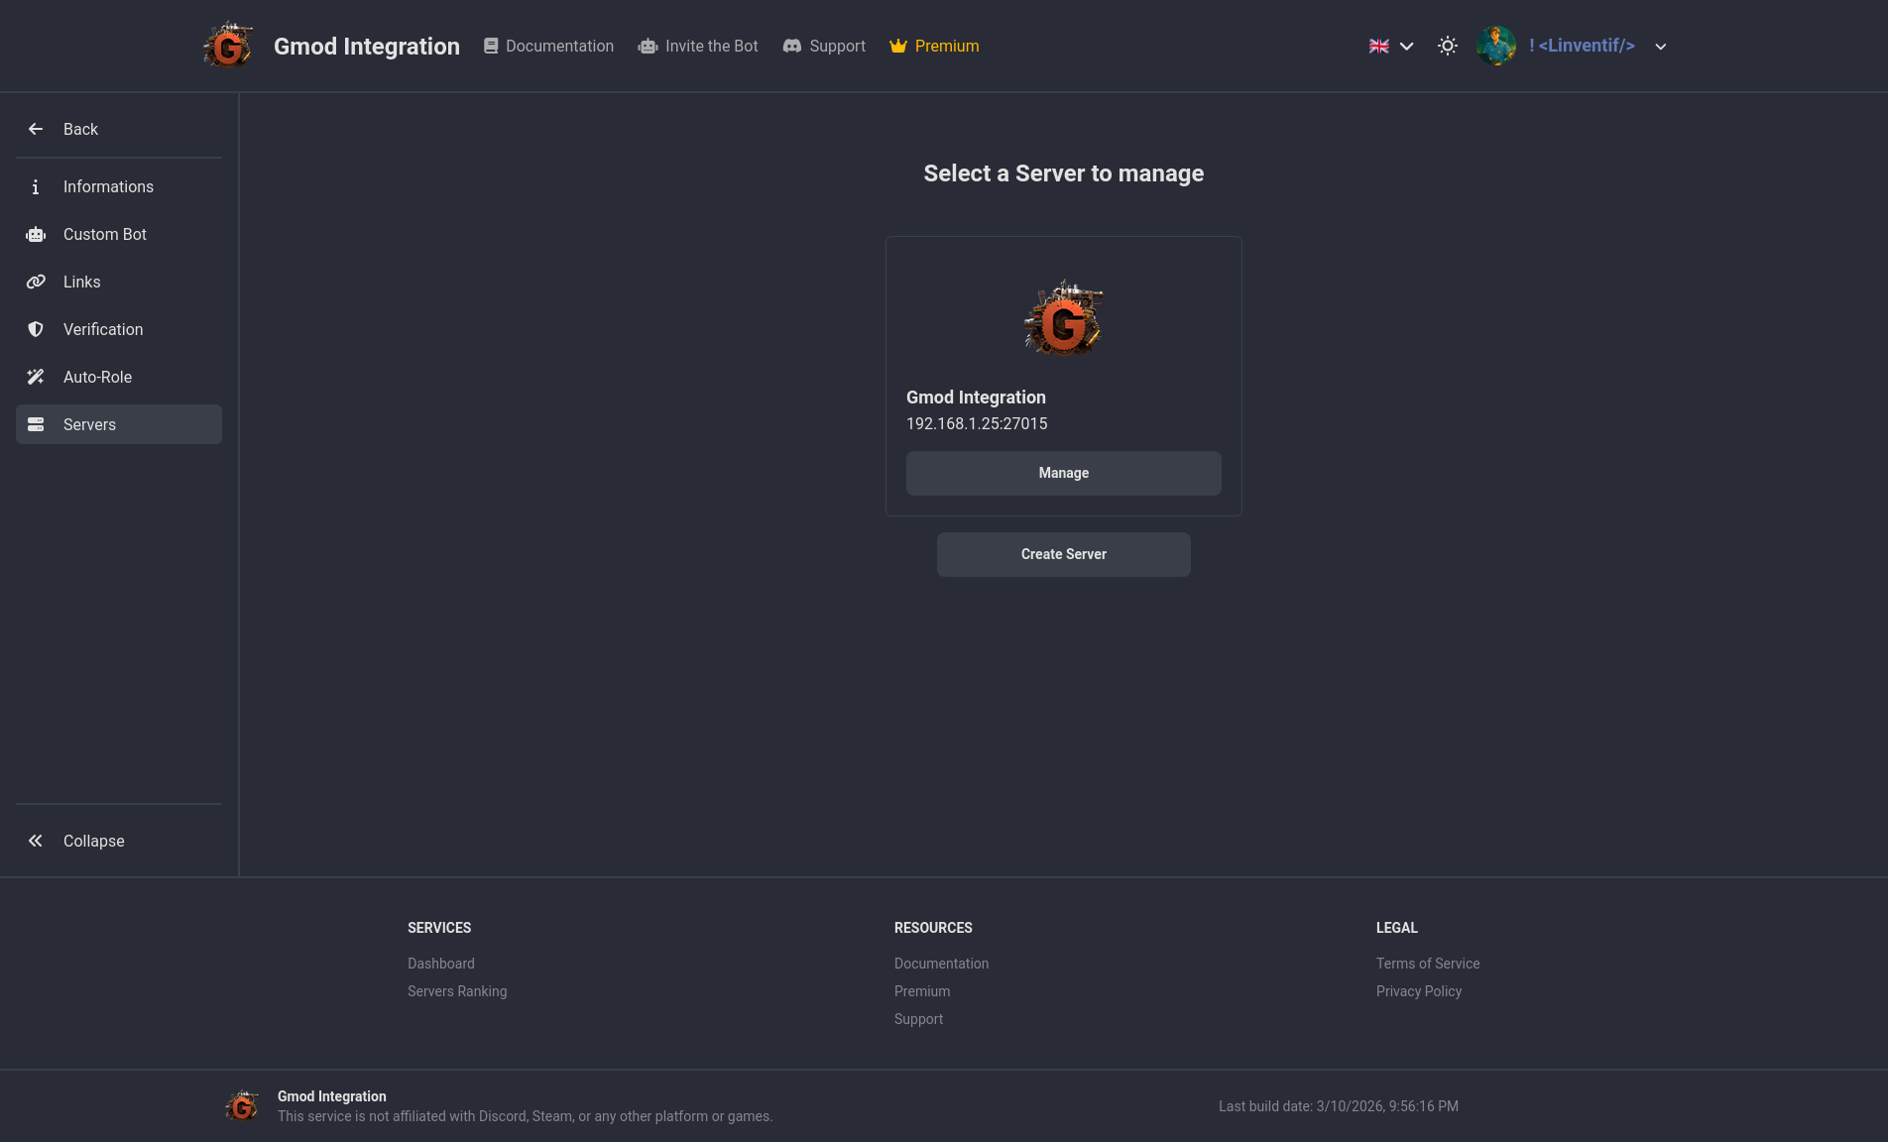This screenshot has width=1888, height=1142.
Task: Open the Servers Ranking footer link
Action: click(x=457, y=991)
